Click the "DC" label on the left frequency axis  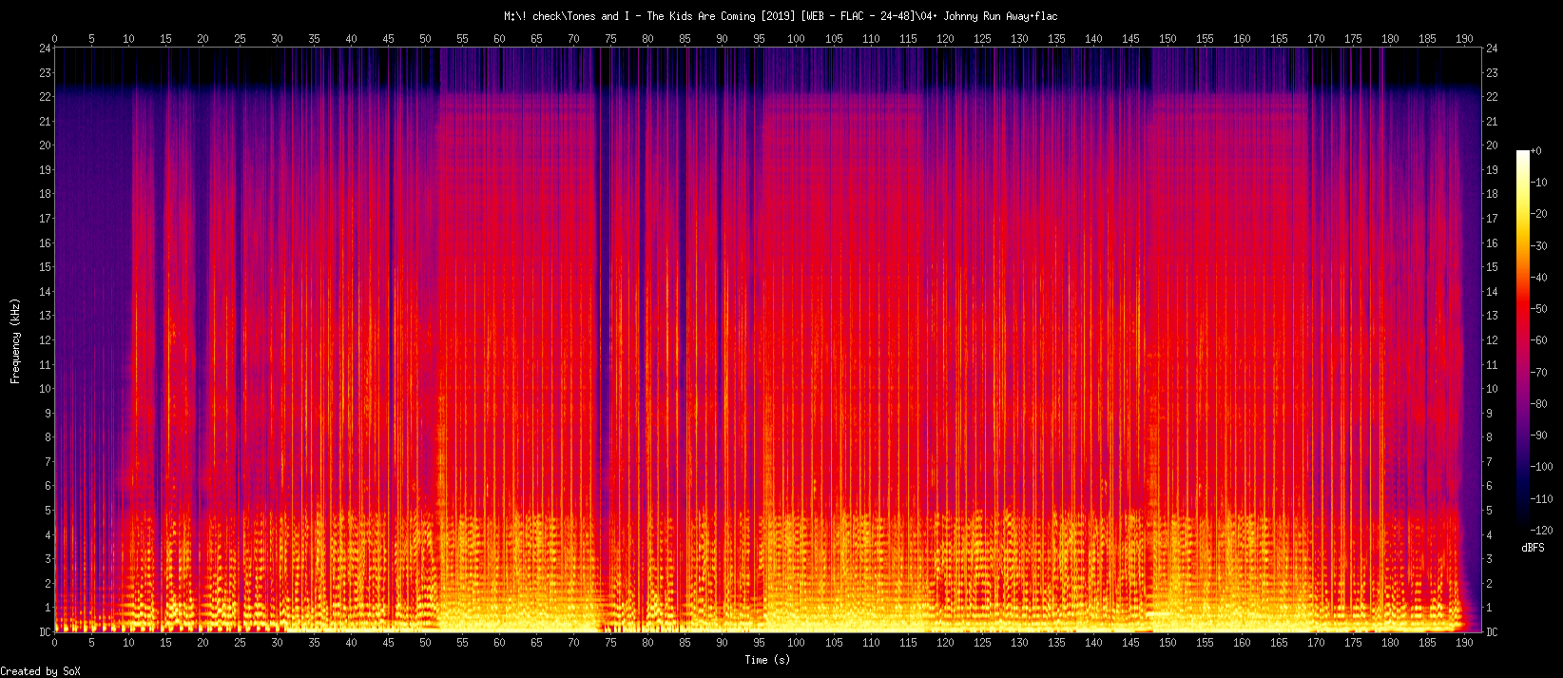45,632
